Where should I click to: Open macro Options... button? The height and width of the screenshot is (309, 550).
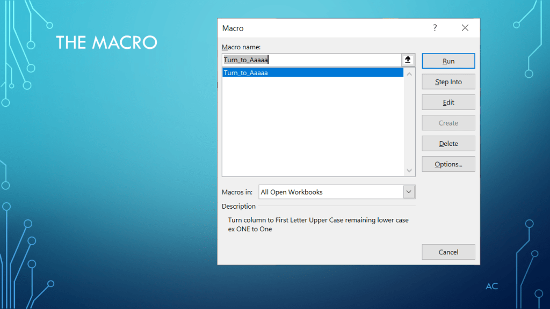tap(448, 164)
